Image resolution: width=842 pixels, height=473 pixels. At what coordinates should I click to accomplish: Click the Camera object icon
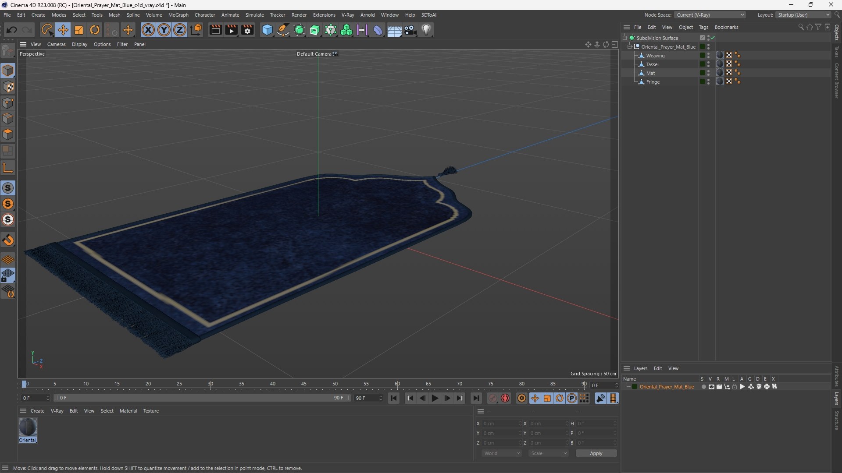[410, 30]
